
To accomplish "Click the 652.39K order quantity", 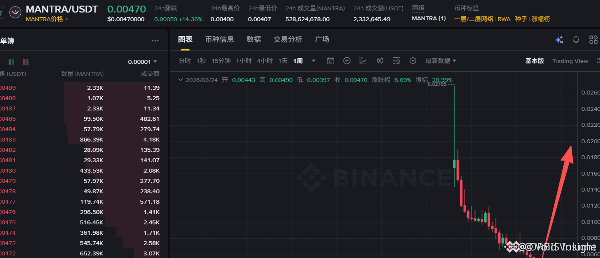I will pyautogui.click(x=92, y=253).
